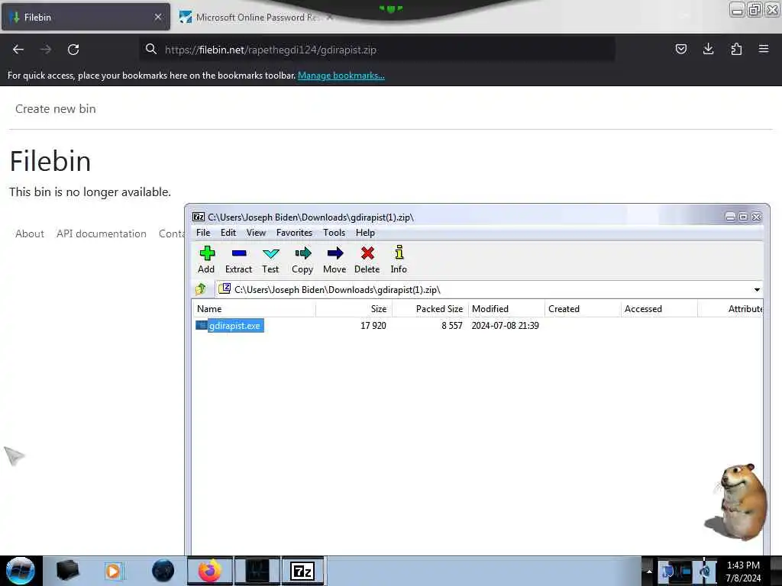Open the browser hamburger menu
Viewport: 782px width, 586px height.
[x=764, y=49]
